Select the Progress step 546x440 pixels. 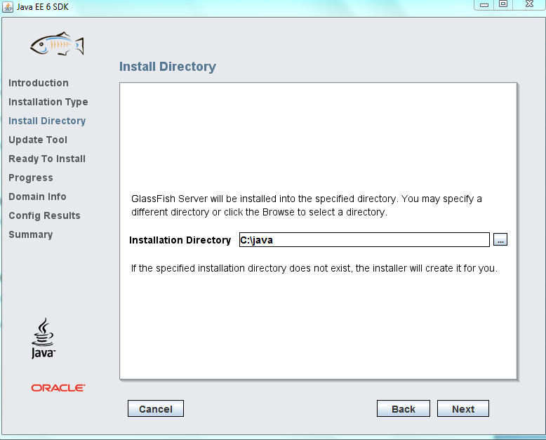[31, 178]
